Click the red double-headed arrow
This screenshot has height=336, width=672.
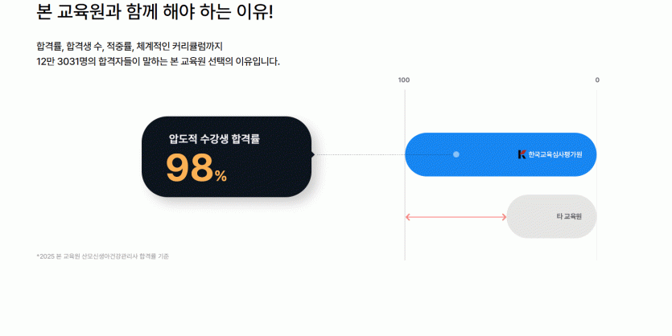click(456, 217)
